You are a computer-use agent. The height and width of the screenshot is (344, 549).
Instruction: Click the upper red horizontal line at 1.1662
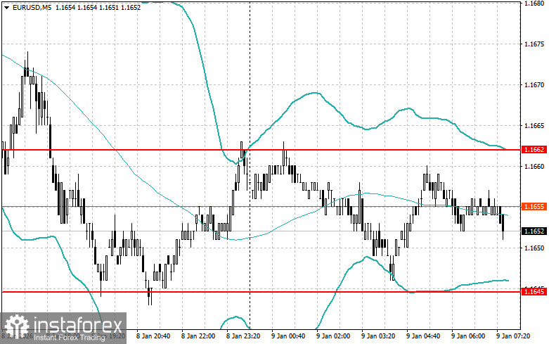pyautogui.click(x=261, y=150)
